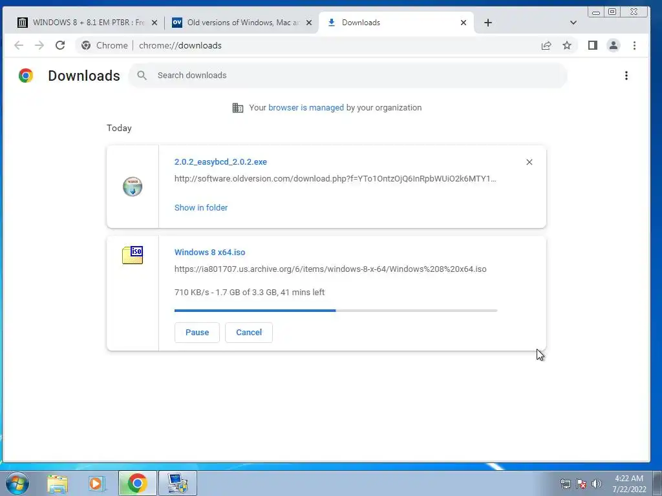The image size is (662, 496).
Task: Click the taskbar clock showing 4:22 AM
Action: click(629, 484)
